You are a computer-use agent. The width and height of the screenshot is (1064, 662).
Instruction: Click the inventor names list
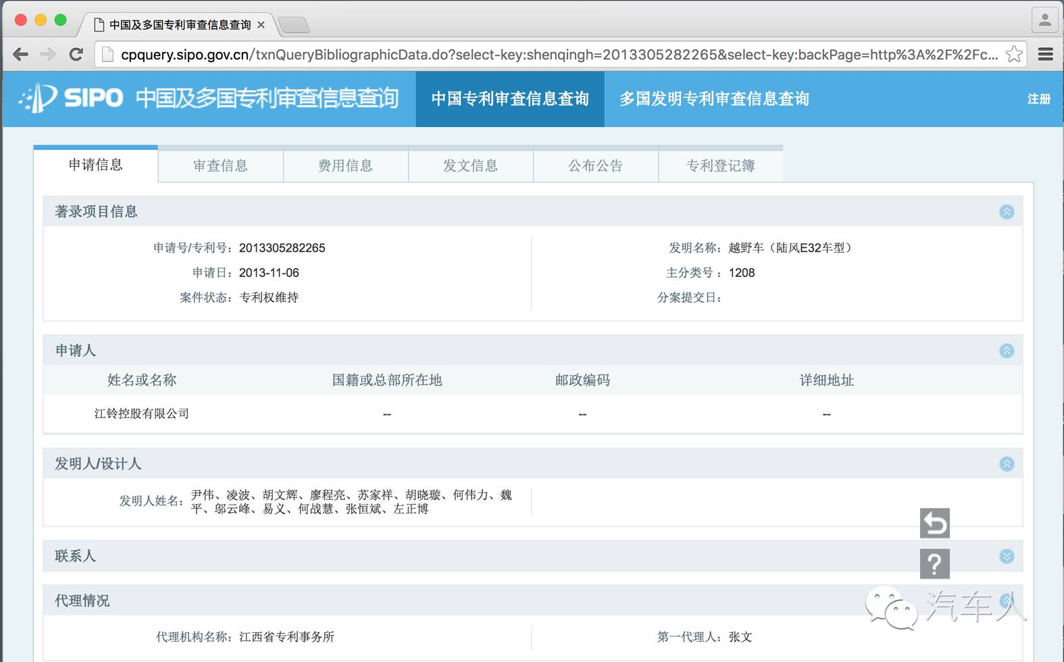(x=351, y=502)
